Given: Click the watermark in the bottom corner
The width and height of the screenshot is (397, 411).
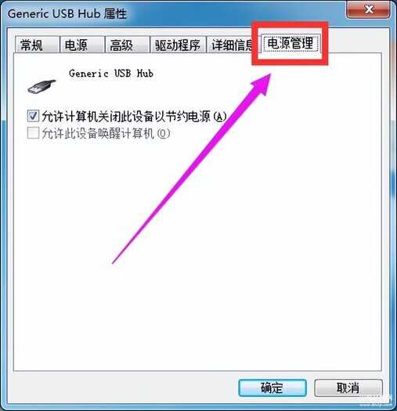Looking at the screenshot, I should tap(377, 401).
